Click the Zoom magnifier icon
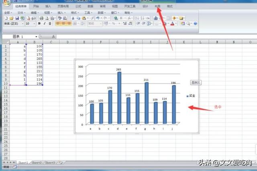257x171 pixels. pos(188,24)
